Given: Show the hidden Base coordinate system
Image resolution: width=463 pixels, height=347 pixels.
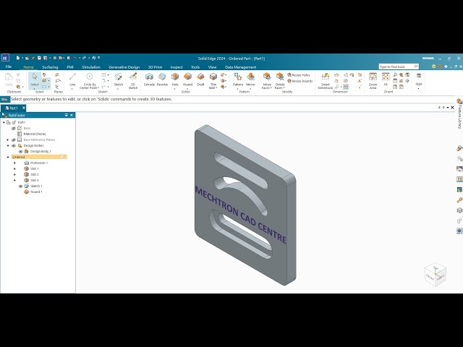Looking at the screenshot, I should click(x=14, y=129).
